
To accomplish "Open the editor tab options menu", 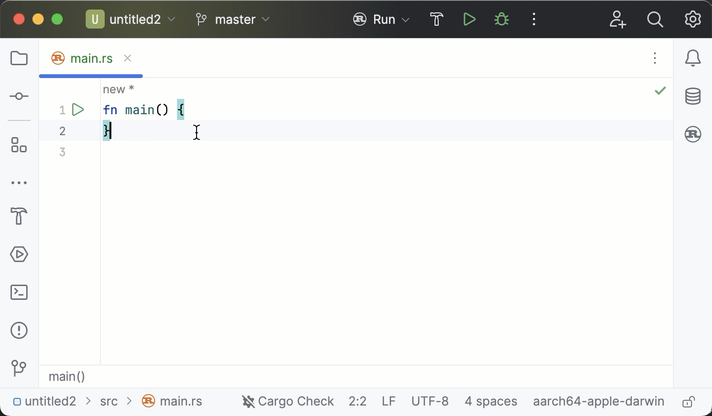I will [655, 58].
